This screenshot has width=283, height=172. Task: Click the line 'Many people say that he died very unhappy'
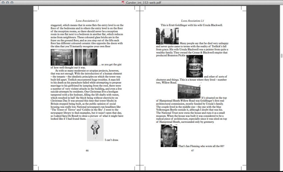(204, 43)
